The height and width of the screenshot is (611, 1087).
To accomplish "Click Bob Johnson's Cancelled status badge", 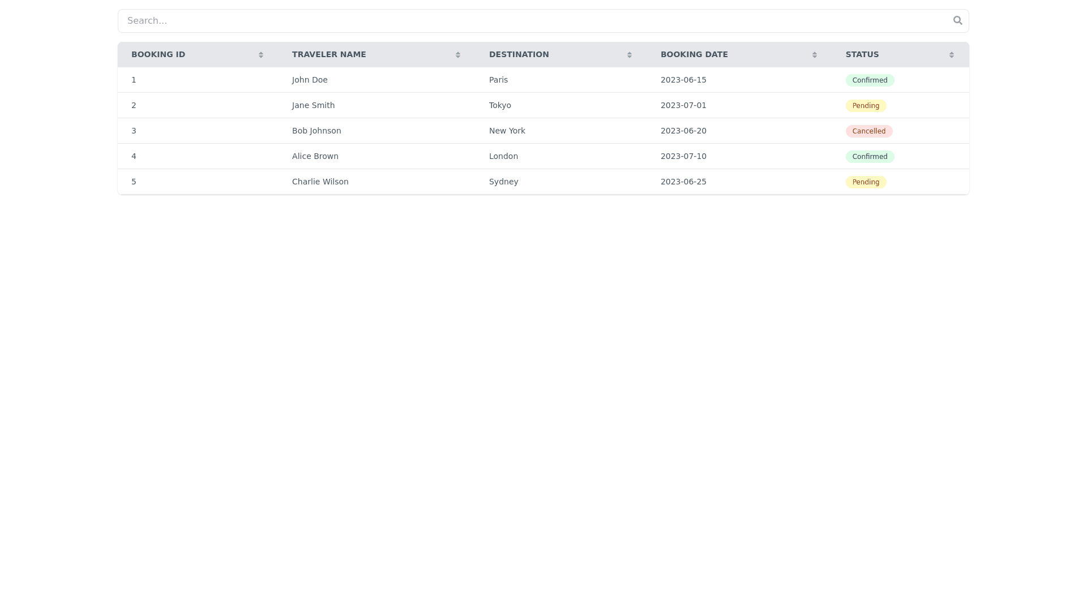I will (x=868, y=131).
